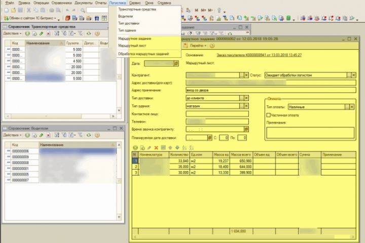Viewport: 365px width, 243px height.
Task: Click cell 33,840 in Количество column
Action: tap(179, 161)
